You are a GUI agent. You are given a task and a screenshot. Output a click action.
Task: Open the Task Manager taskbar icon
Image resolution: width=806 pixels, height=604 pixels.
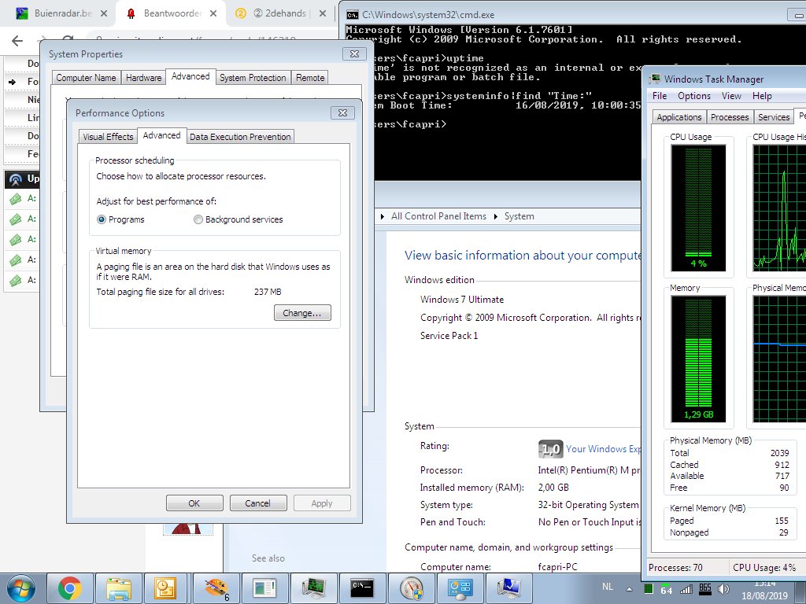click(313, 588)
